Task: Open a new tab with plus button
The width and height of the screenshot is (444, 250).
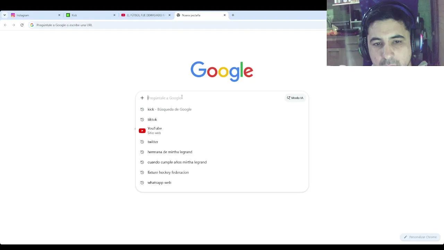Action: 233,15
